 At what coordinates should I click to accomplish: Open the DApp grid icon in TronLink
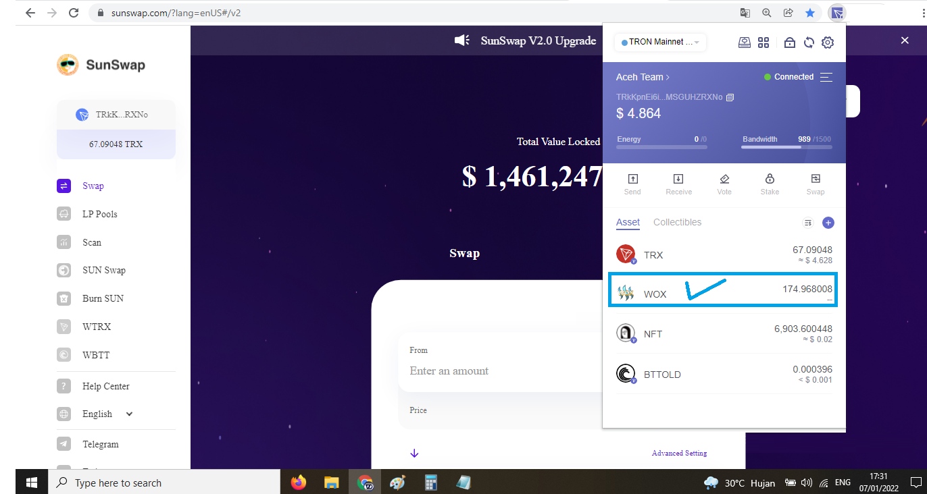point(763,43)
